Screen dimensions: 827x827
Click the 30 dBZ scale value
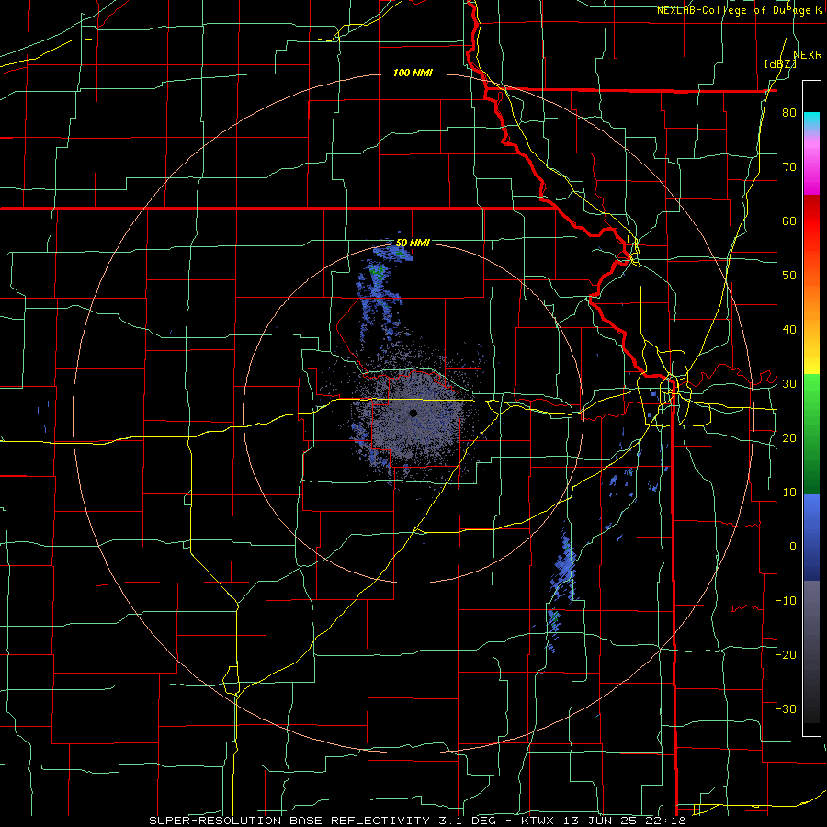(x=789, y=383)
